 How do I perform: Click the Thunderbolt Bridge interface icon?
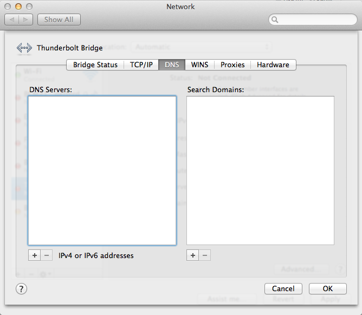pyautogui.click(x=24, y=48)
